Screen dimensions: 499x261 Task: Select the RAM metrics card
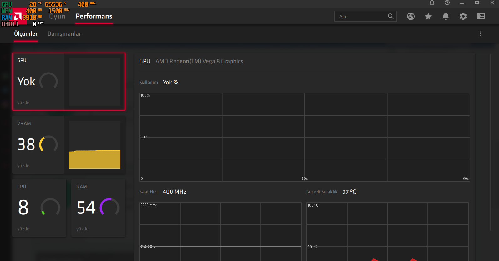pyautogui.click(x=99, y=208)
